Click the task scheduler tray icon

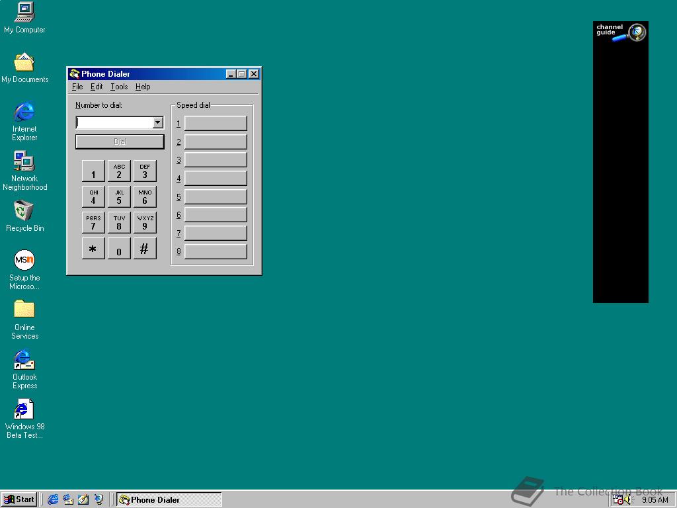(x=618, y=500)
